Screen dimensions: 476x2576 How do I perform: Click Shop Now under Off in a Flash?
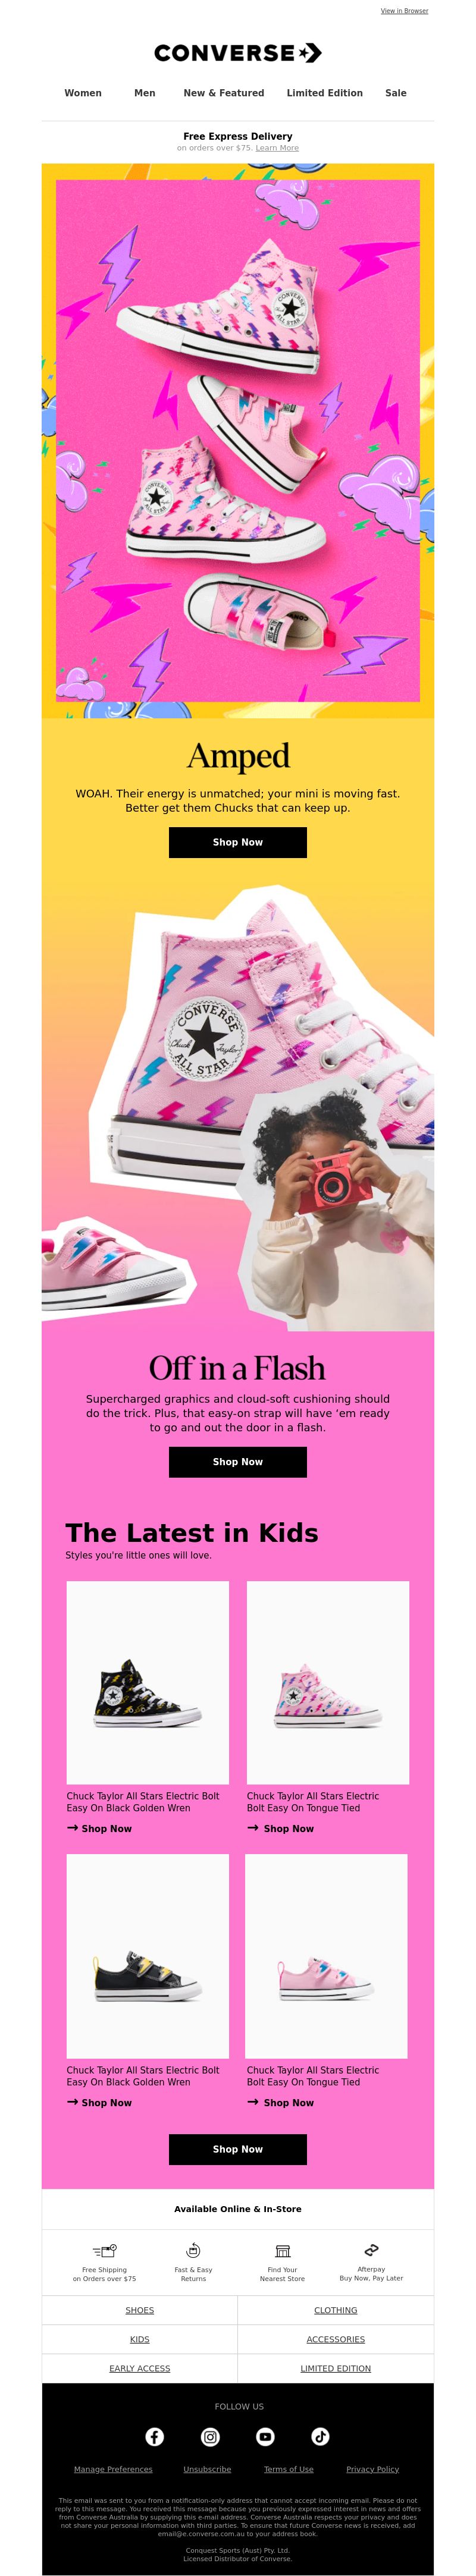coord(238,1461)
